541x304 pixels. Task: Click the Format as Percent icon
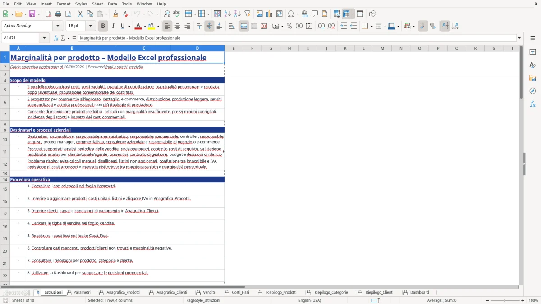[289, 26]
